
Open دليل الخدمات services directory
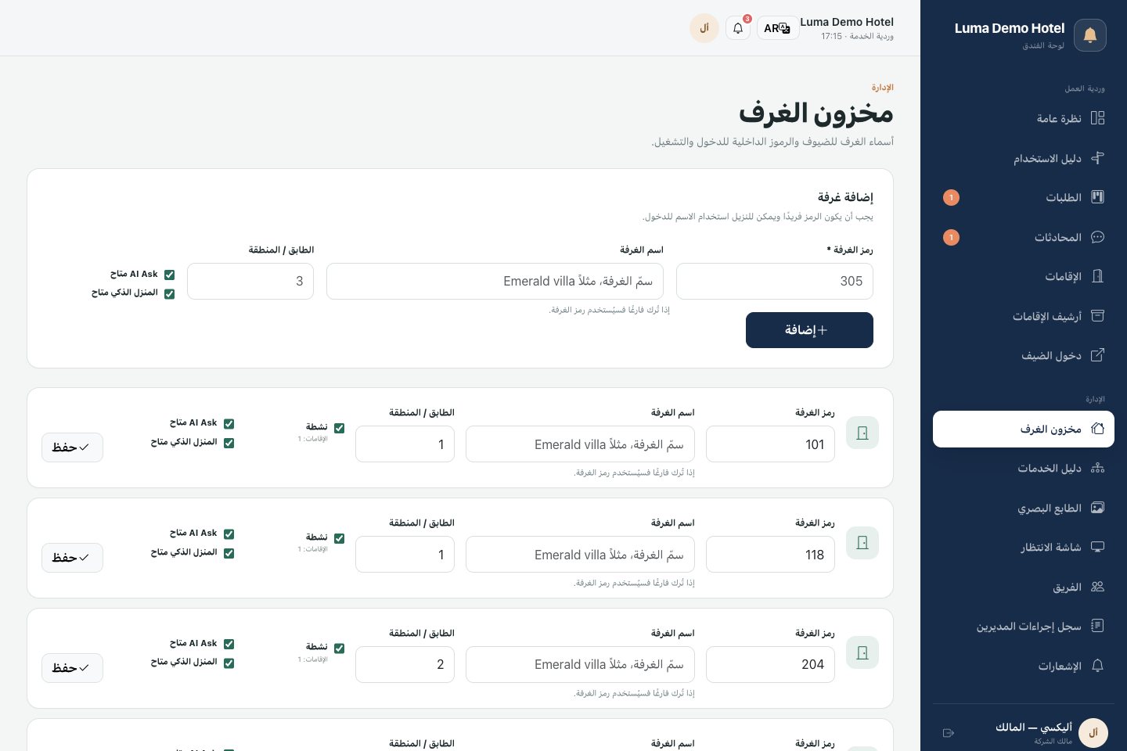tap(1024, 468)
